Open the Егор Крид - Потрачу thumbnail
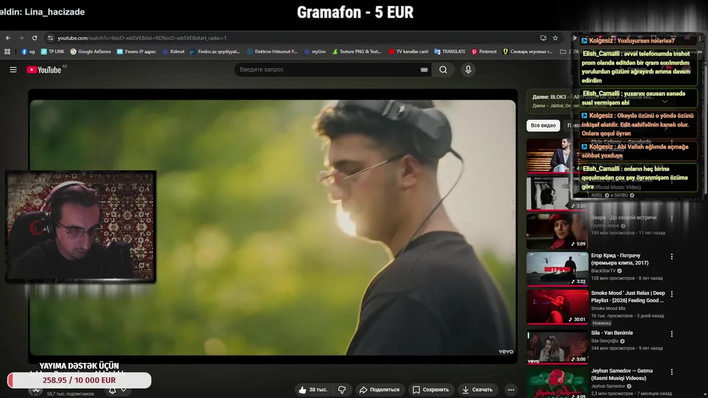This screenshot has width=708, height=398. click(557, 269)
